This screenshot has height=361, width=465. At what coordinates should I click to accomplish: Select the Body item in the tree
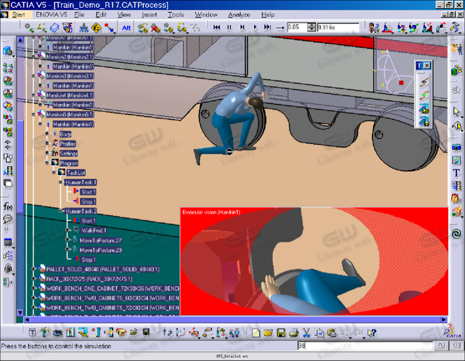65,134
